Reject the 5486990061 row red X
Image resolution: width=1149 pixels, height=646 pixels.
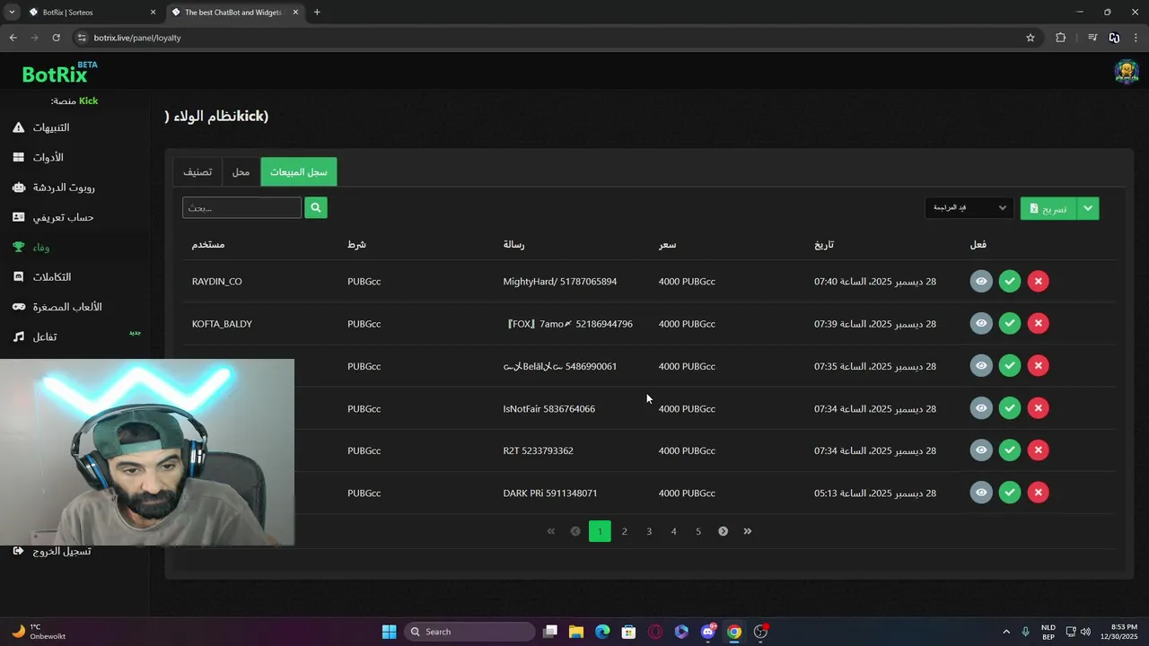1038,365
